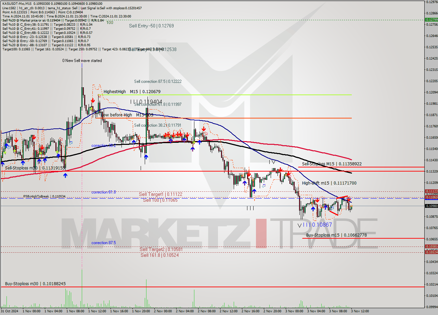
Task: Click the blue 'correction 61.8' label
Action: [x=104, y=192]
